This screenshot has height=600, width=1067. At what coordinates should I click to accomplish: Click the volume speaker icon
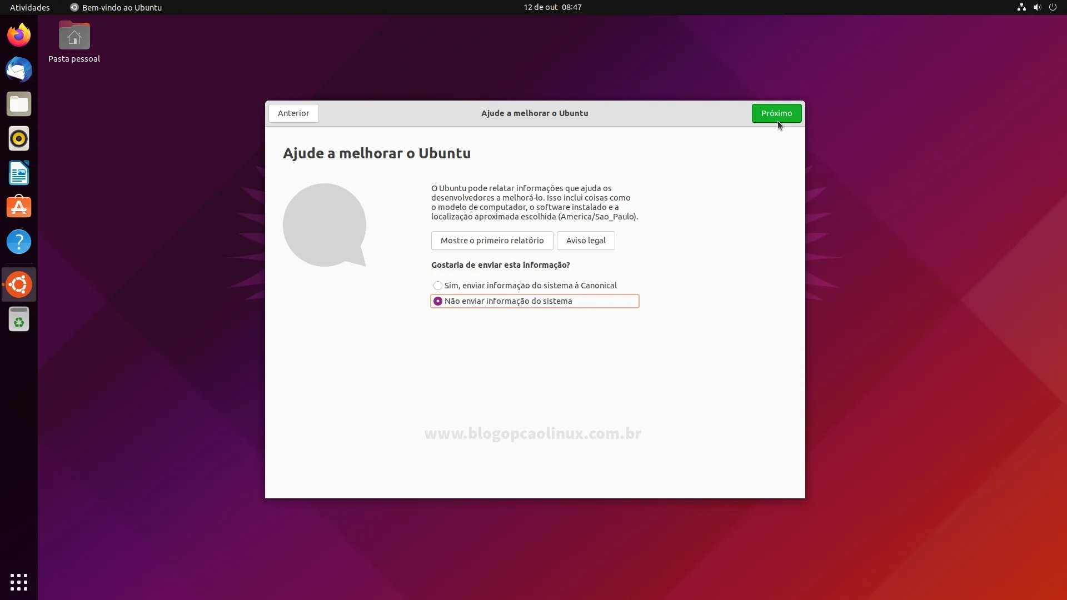pos(1037,7)
